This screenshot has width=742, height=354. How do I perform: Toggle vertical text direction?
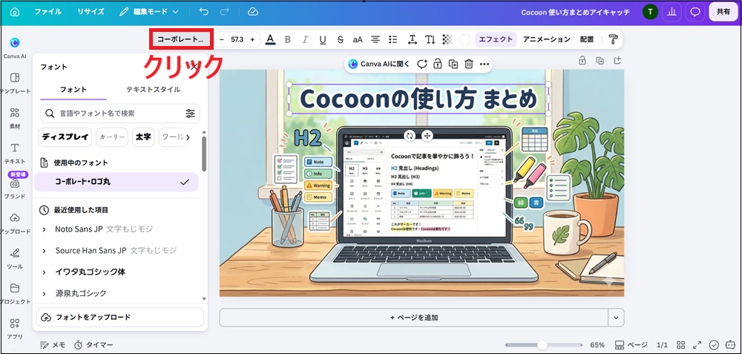pos(430,40)
